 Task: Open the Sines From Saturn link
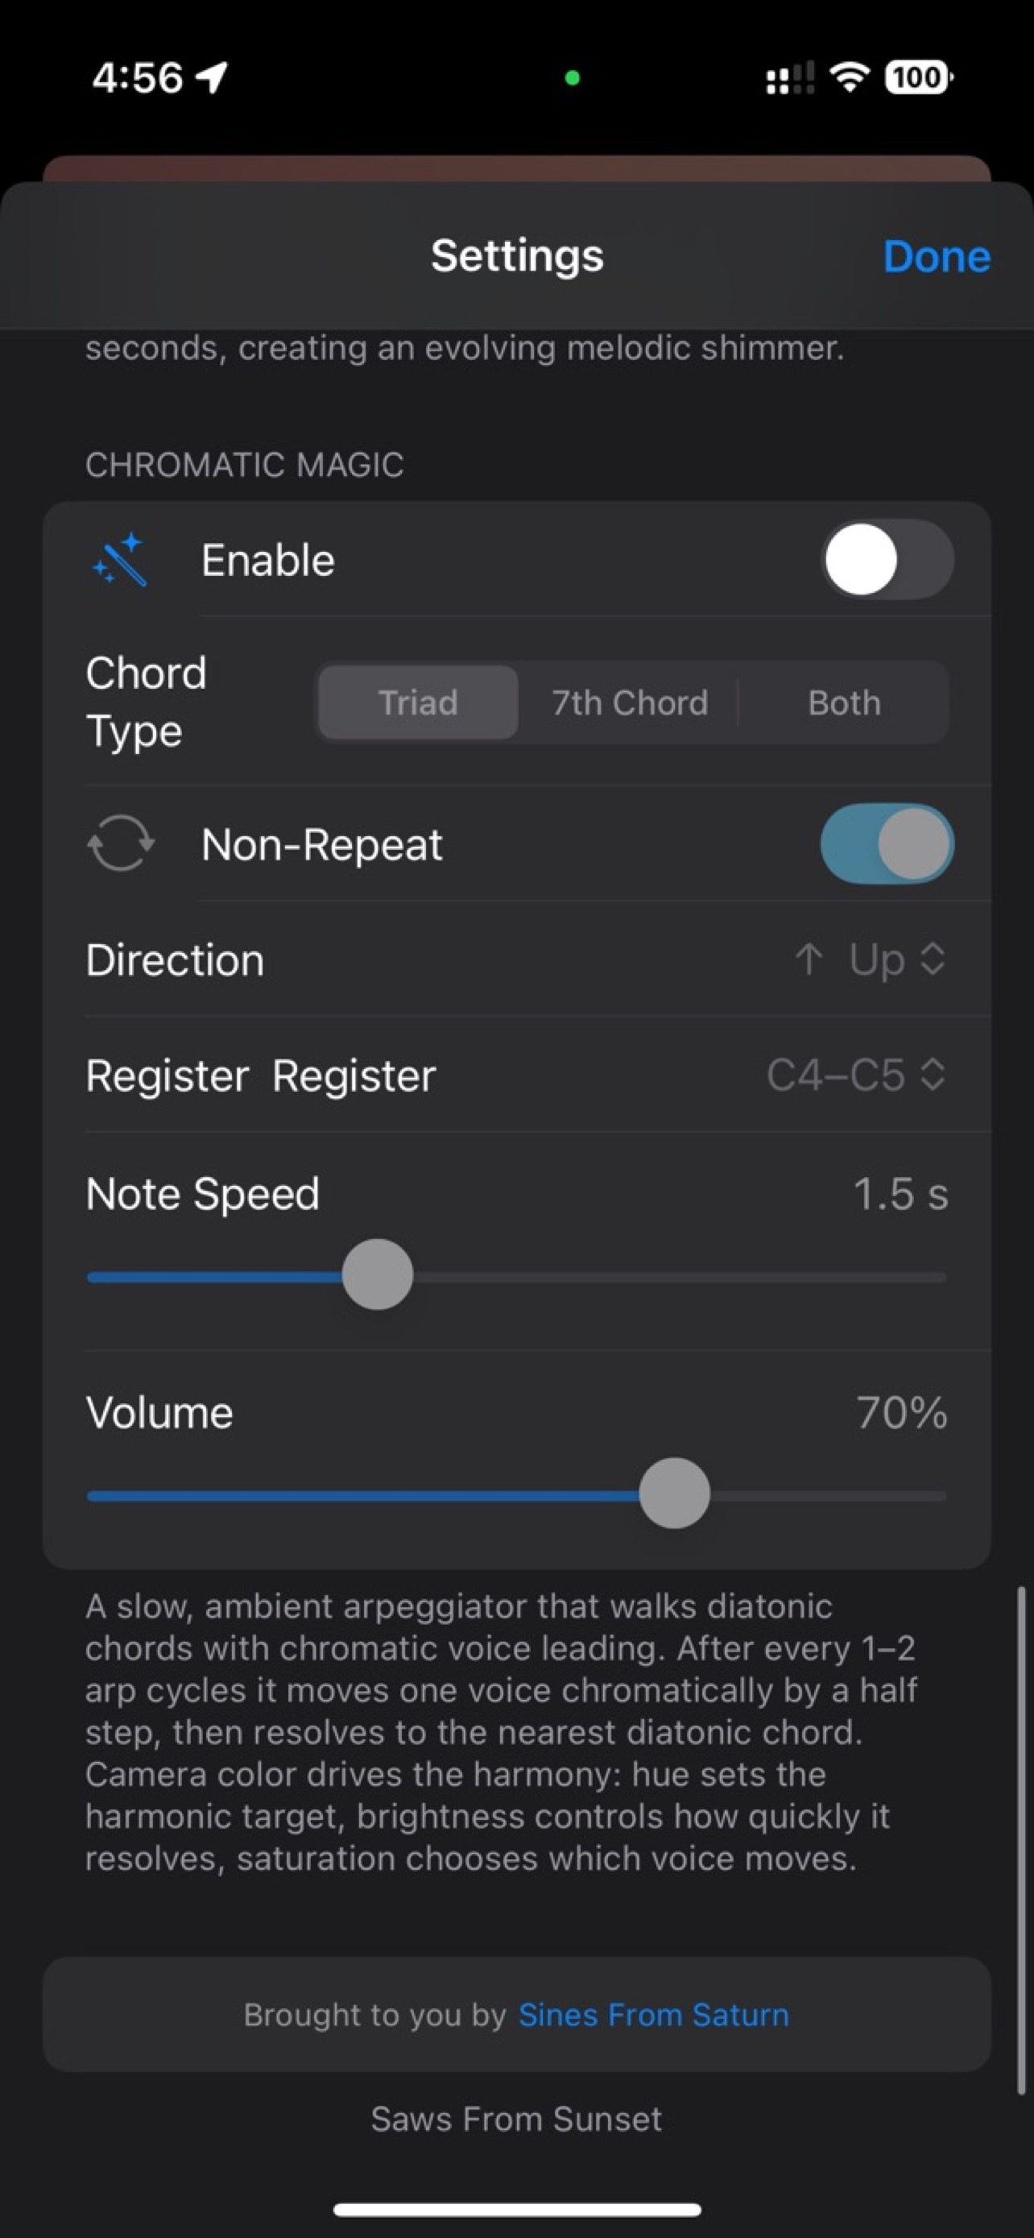click(654, 2015)
